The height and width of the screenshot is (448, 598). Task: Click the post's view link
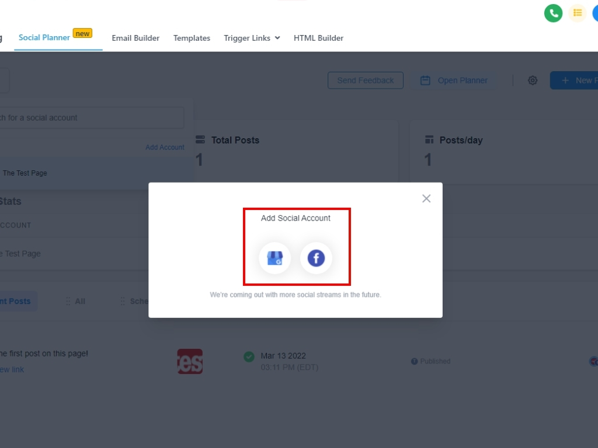coord(12,369)
